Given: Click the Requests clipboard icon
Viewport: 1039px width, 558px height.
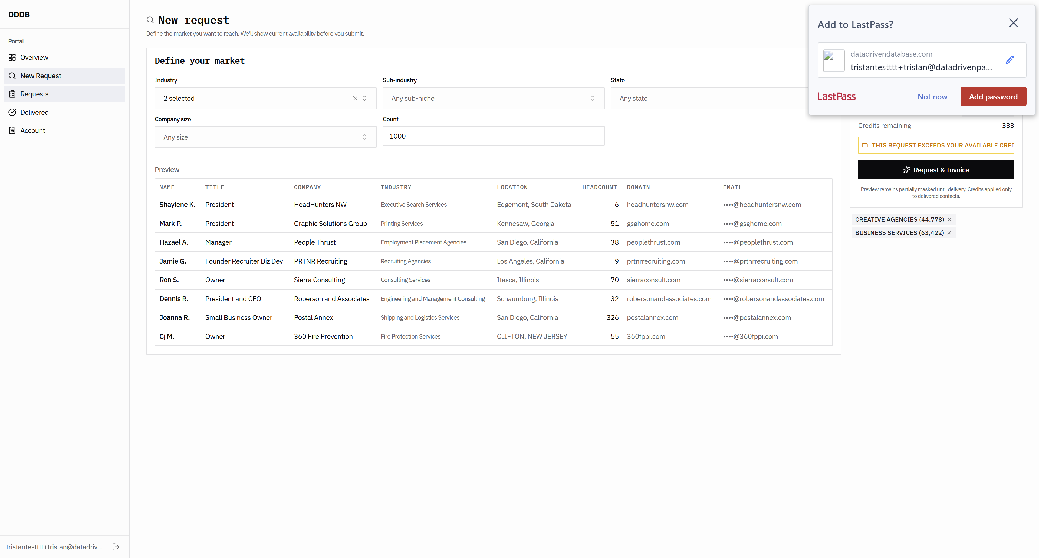Looking at the screenshot, I should (12, 94).
